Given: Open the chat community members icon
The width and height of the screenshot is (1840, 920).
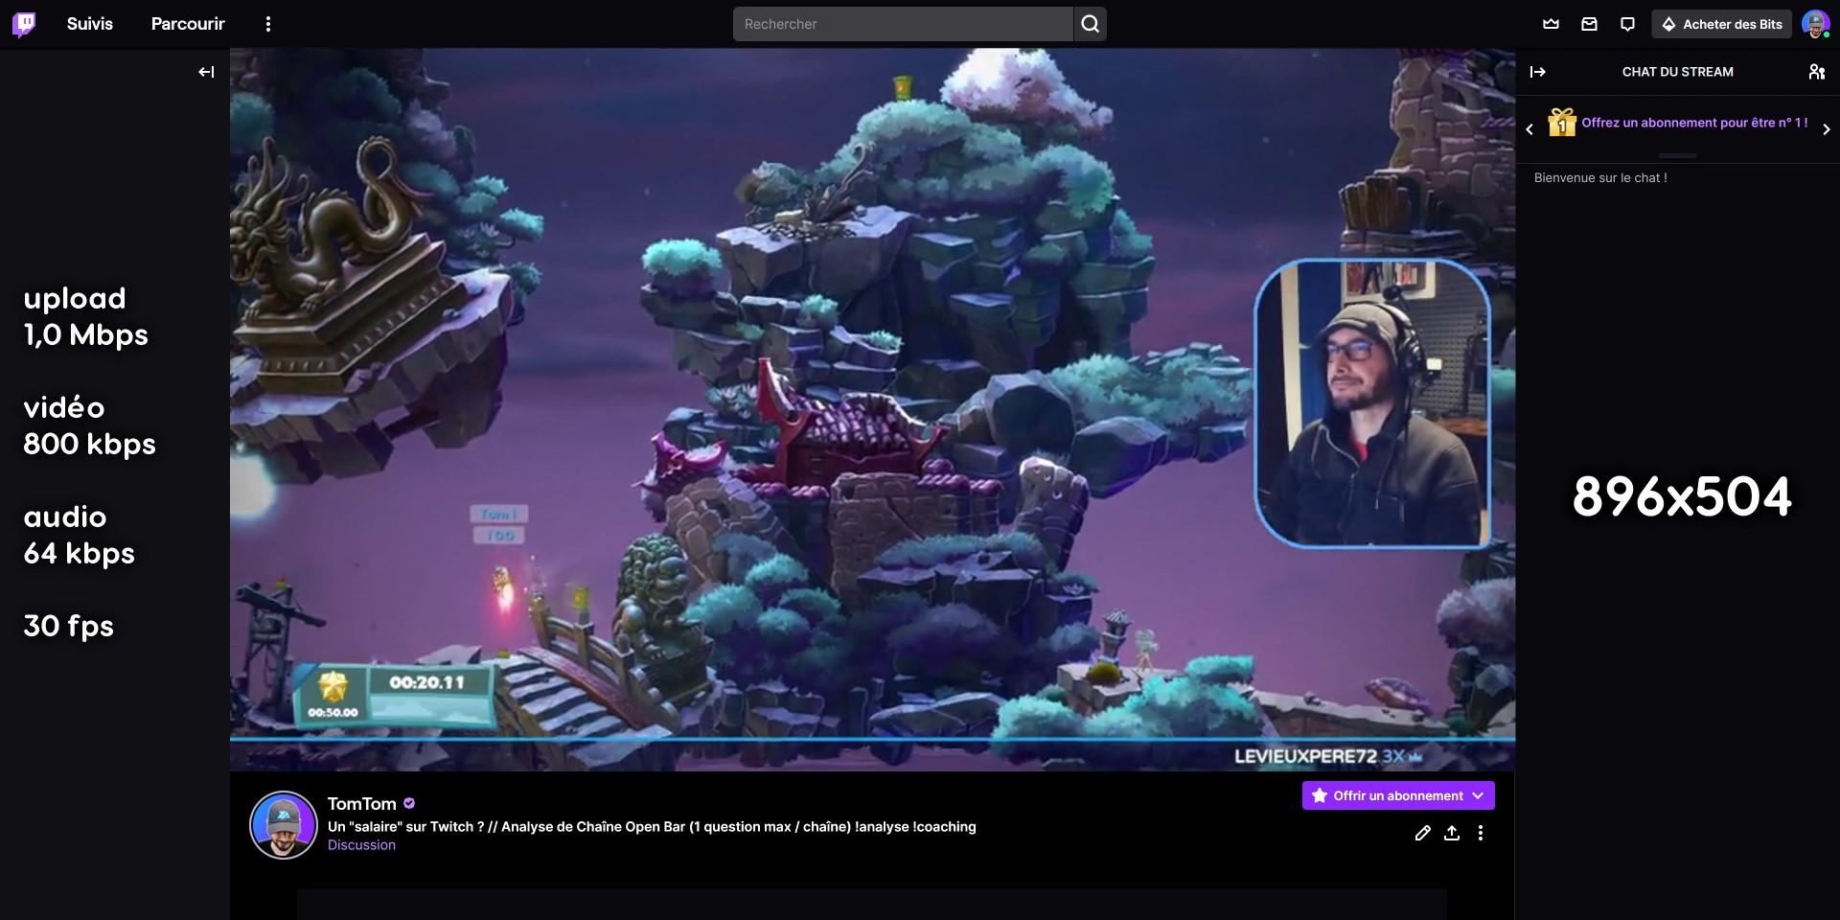Looking at the screenshot, I should [x=1817, y=72].
